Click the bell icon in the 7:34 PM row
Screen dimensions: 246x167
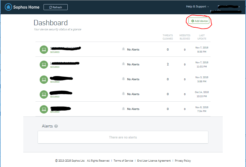coord(123,108)
